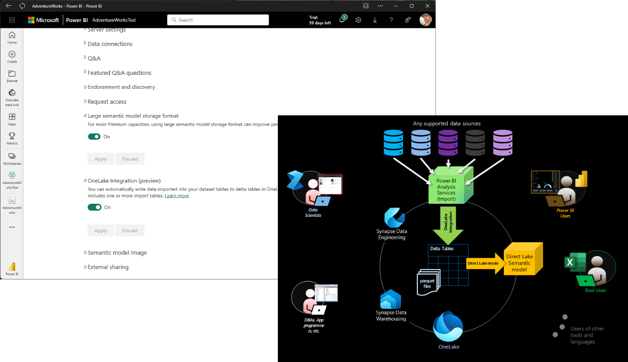The height and width of the screenshot is (362, 628).
Task: Click Discard under OneLake Integration
Action: 130,230
